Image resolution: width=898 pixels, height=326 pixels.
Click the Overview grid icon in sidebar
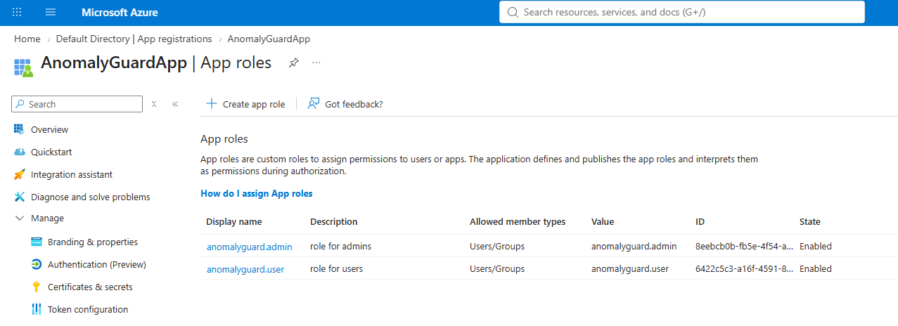coord(19,129)
